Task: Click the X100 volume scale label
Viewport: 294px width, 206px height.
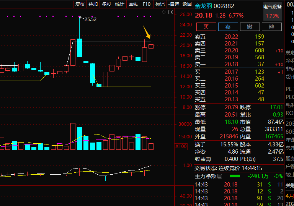Action: click(181, 146)
